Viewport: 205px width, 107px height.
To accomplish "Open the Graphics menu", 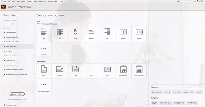I will [x=30, y=1].
